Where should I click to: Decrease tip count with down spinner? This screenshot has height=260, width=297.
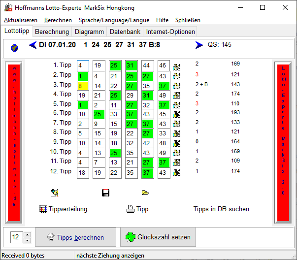coord(28,240)
